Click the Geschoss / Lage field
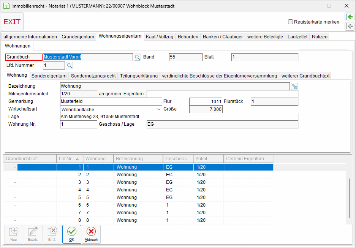This screenshot has width=356, height=248. pyautogui.click(x=223, y=124)
